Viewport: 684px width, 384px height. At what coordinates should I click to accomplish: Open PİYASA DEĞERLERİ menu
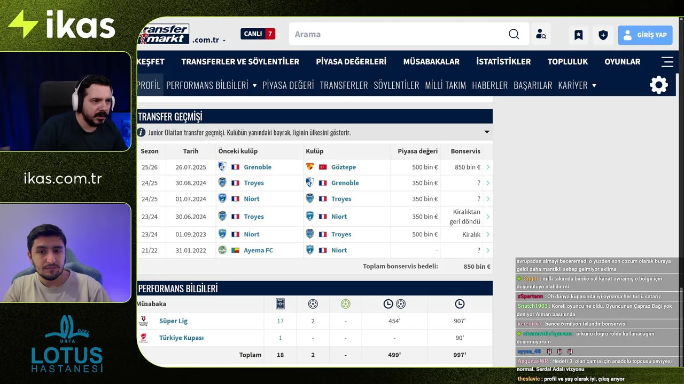351,61
